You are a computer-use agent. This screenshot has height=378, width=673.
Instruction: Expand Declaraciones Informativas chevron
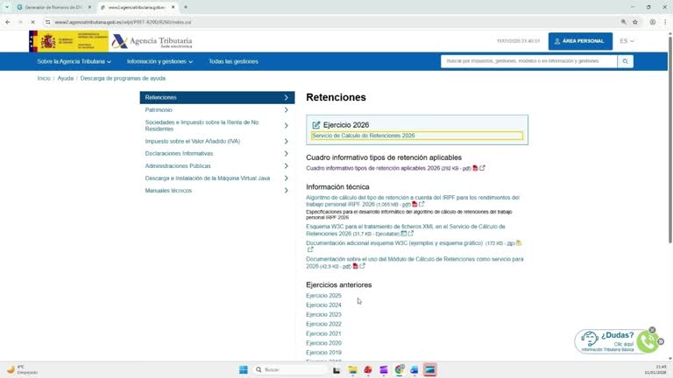coord(287,153)
